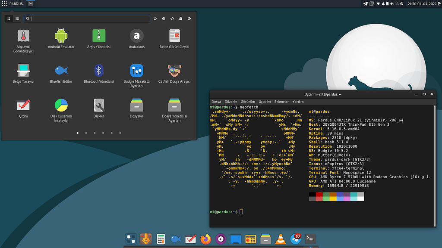This screenshot has width=442, height=248.
Task: Open the Uçbirim menu in the terminal
Action: pos(264,102)
